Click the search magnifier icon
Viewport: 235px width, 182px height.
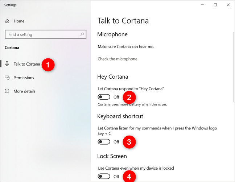point(82,34)
